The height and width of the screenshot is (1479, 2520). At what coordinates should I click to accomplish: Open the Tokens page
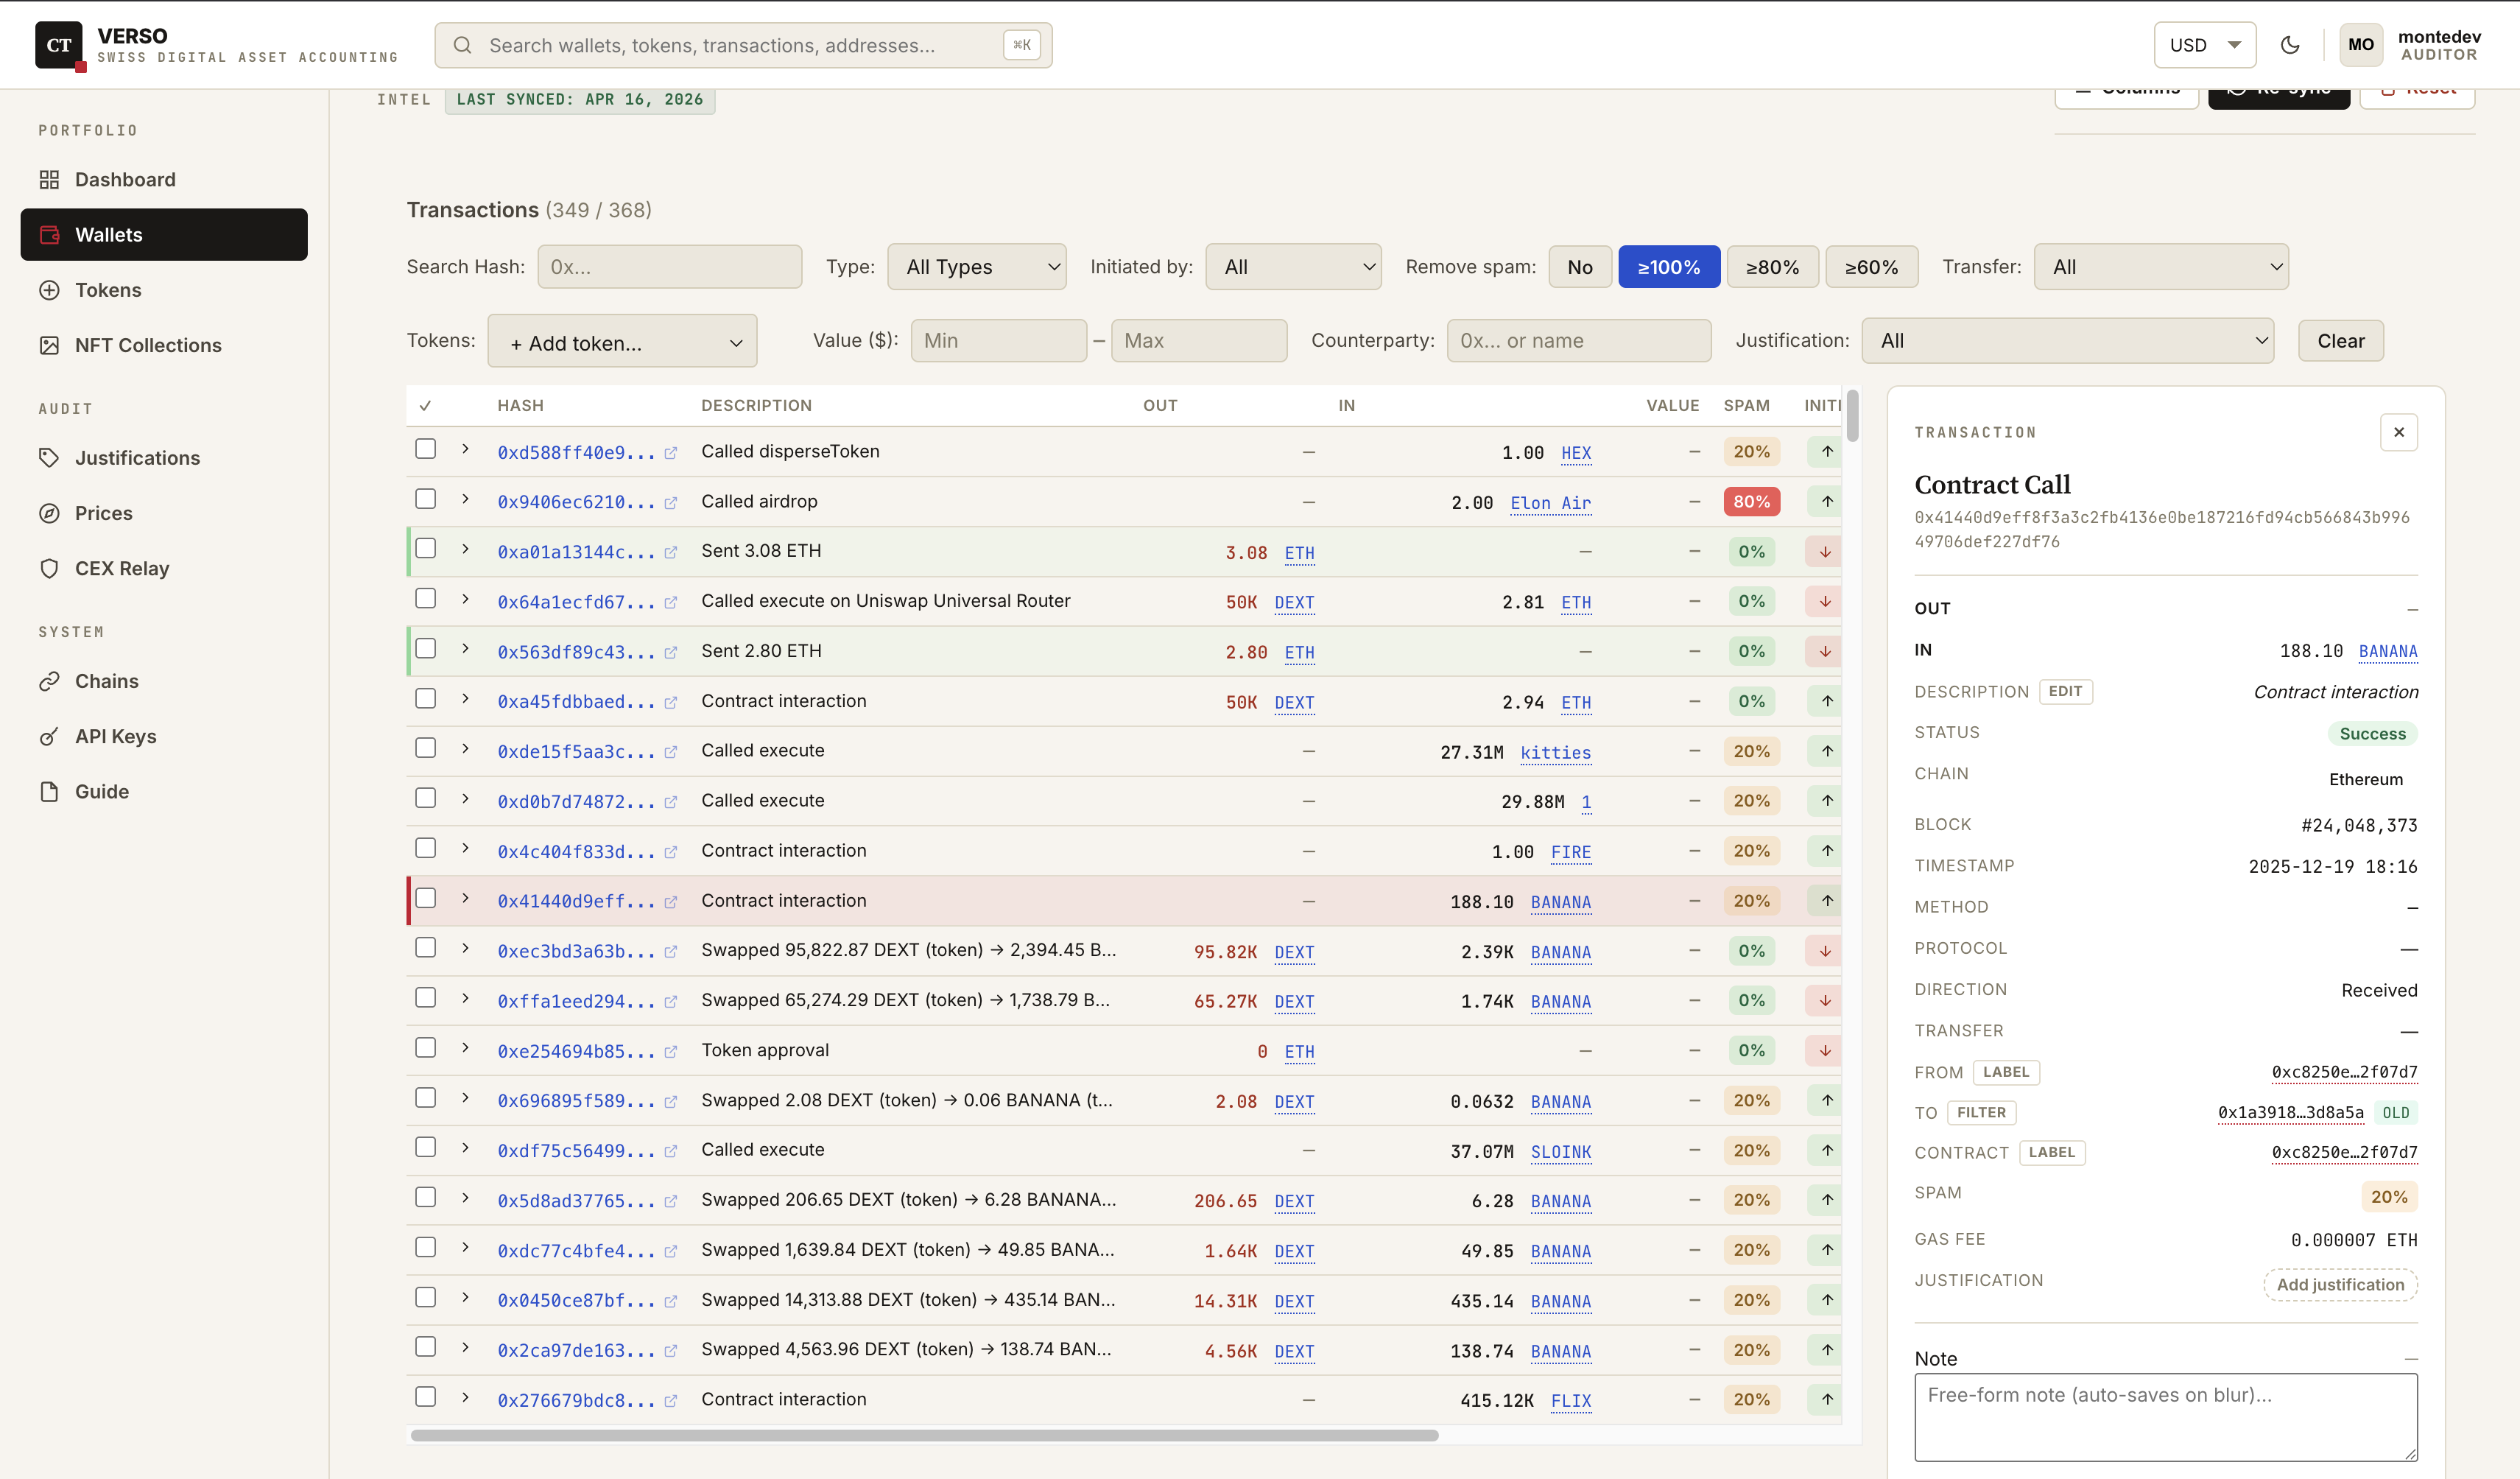(x=164, y=290)
